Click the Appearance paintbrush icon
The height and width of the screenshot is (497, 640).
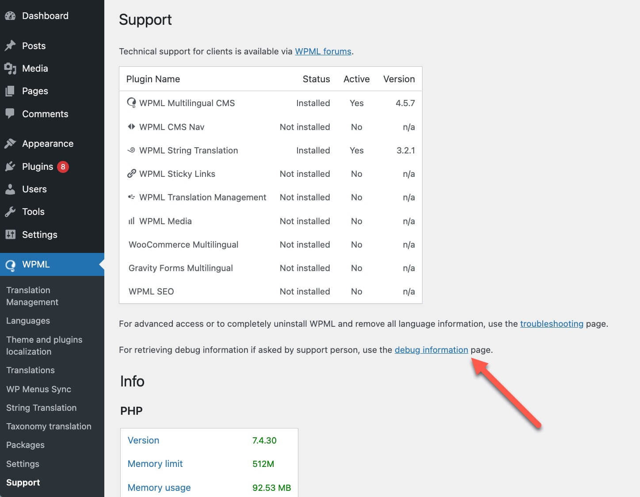click(x=10, y=144)
